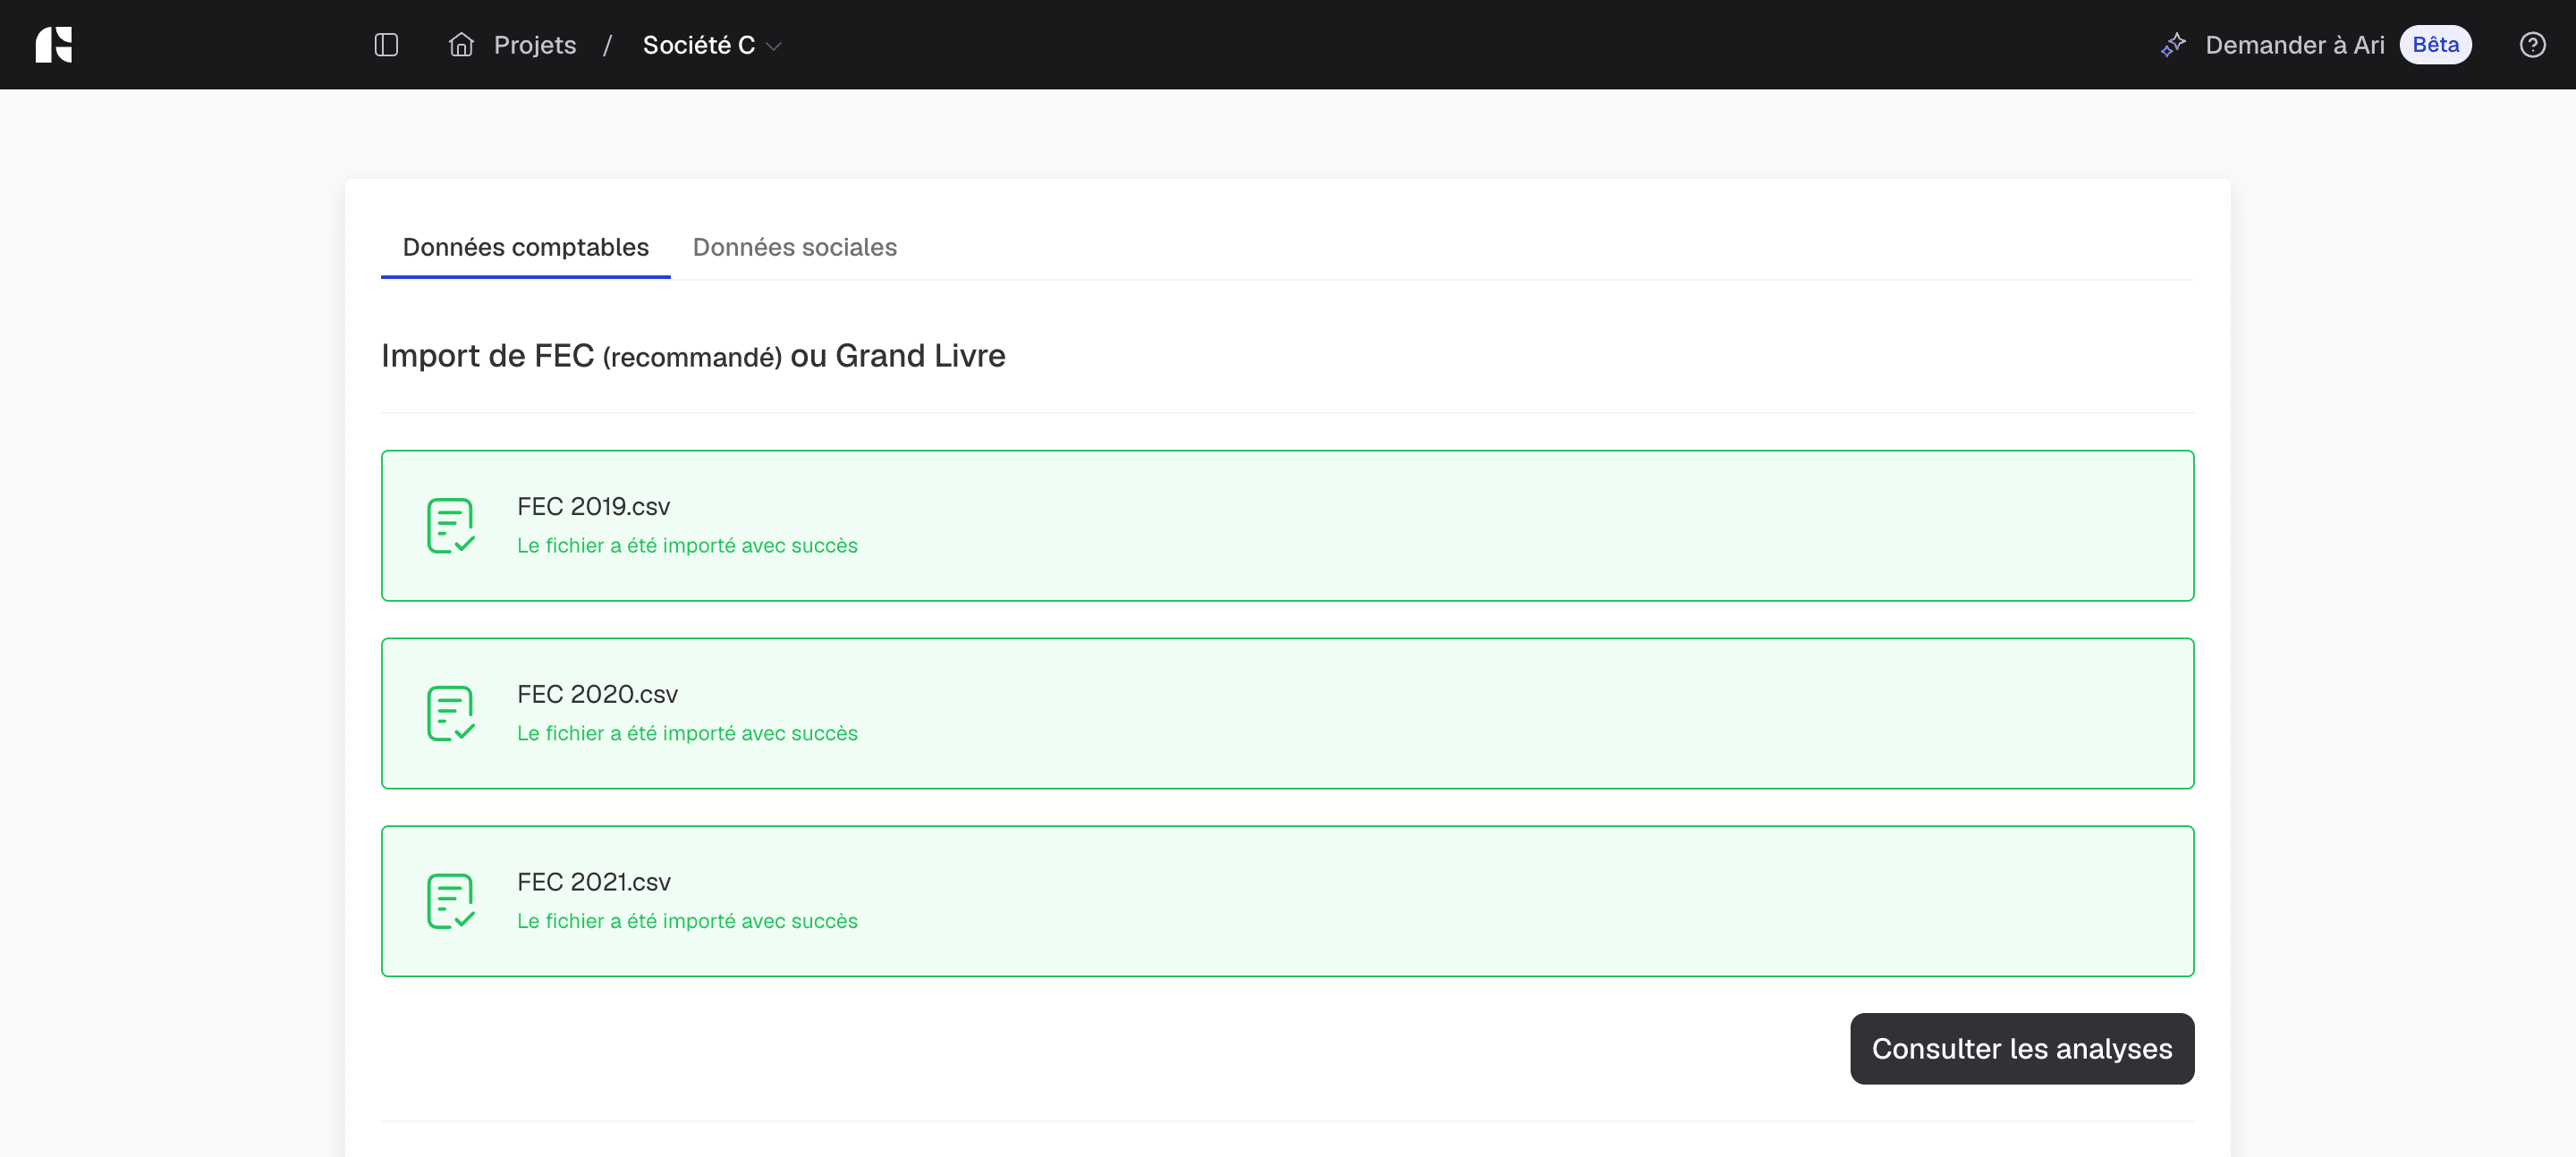Select the FEC 2021.csv file name
2576x1157 pixels.
tap(593, 883)
